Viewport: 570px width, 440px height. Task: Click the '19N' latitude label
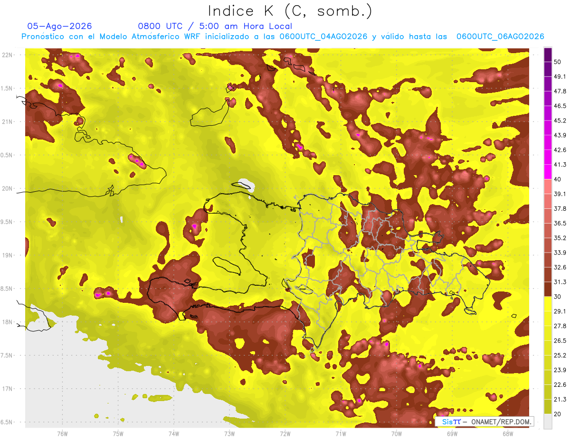click(8, 255)
